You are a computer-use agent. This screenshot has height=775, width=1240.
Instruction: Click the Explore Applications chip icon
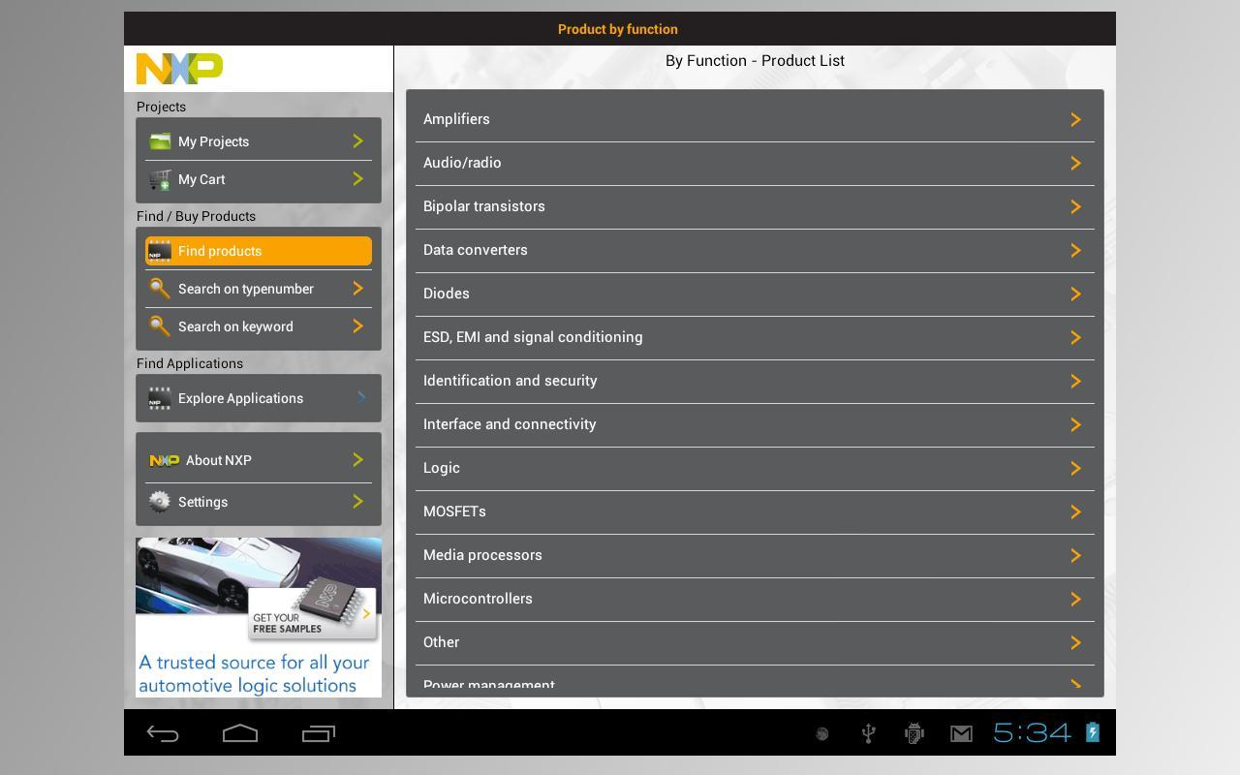click(159, 397)
